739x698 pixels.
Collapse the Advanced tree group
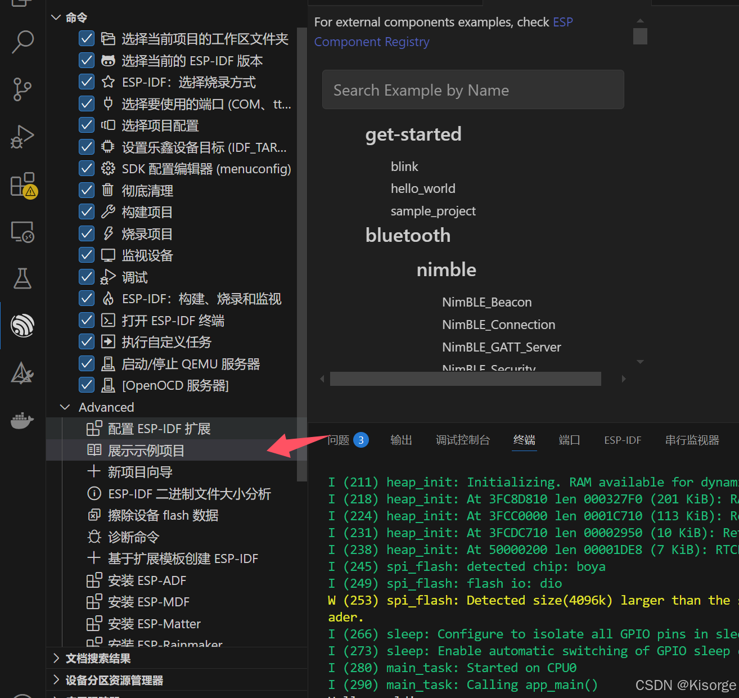[x=65, y=407]
